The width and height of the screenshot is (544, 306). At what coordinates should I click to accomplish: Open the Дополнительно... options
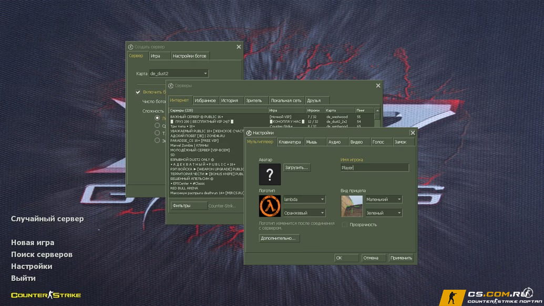click(279, 238)
